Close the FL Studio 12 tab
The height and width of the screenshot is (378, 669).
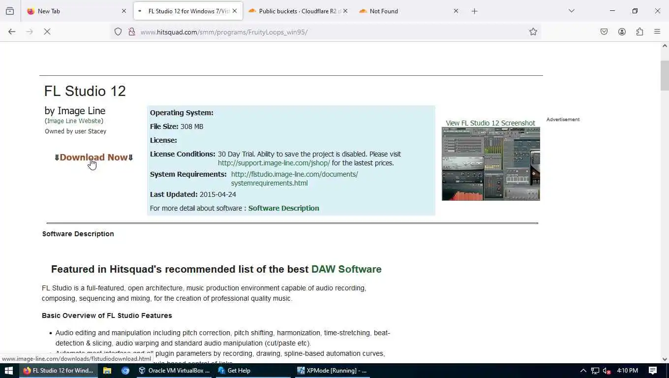tap(235, 11)
